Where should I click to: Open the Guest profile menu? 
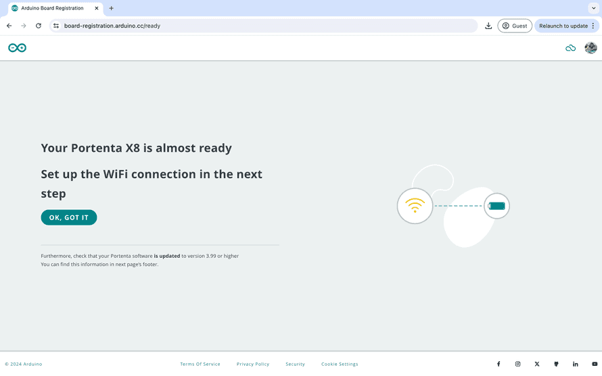tap(515, 26)
